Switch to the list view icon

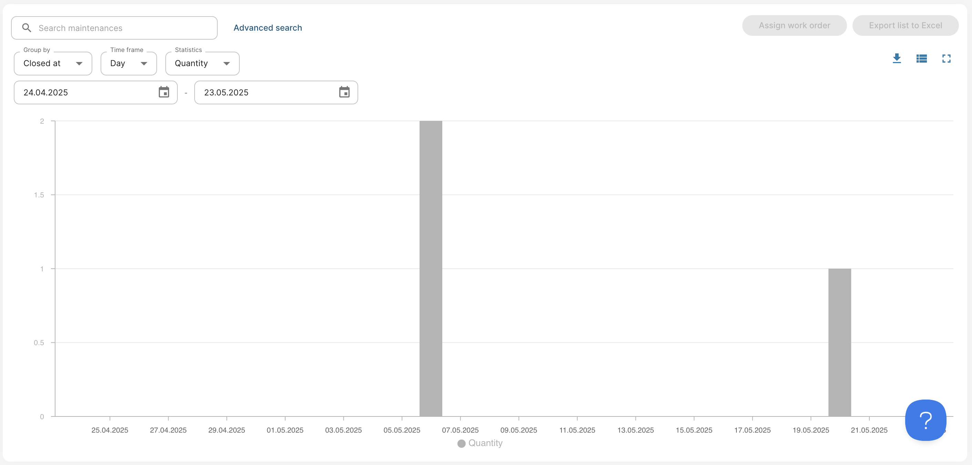click(921, 59)
